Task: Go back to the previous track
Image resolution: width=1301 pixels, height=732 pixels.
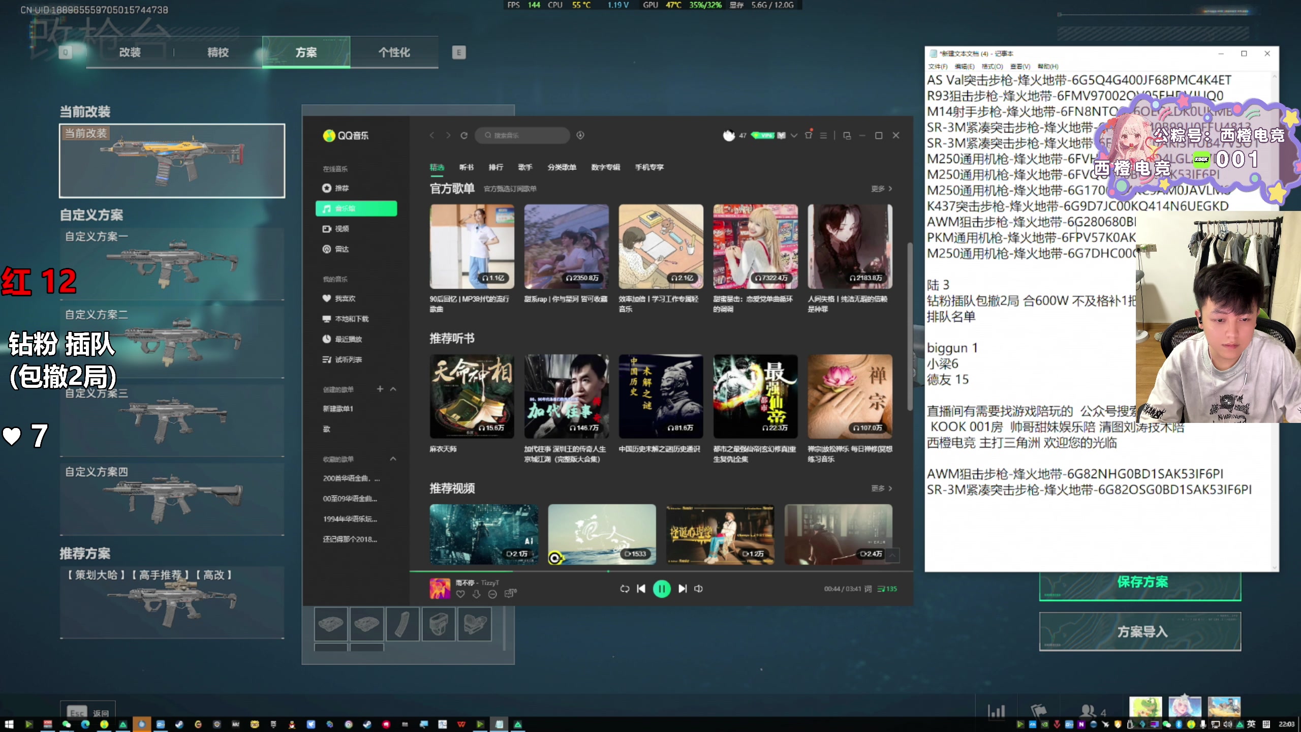Action: click(641, 589)
